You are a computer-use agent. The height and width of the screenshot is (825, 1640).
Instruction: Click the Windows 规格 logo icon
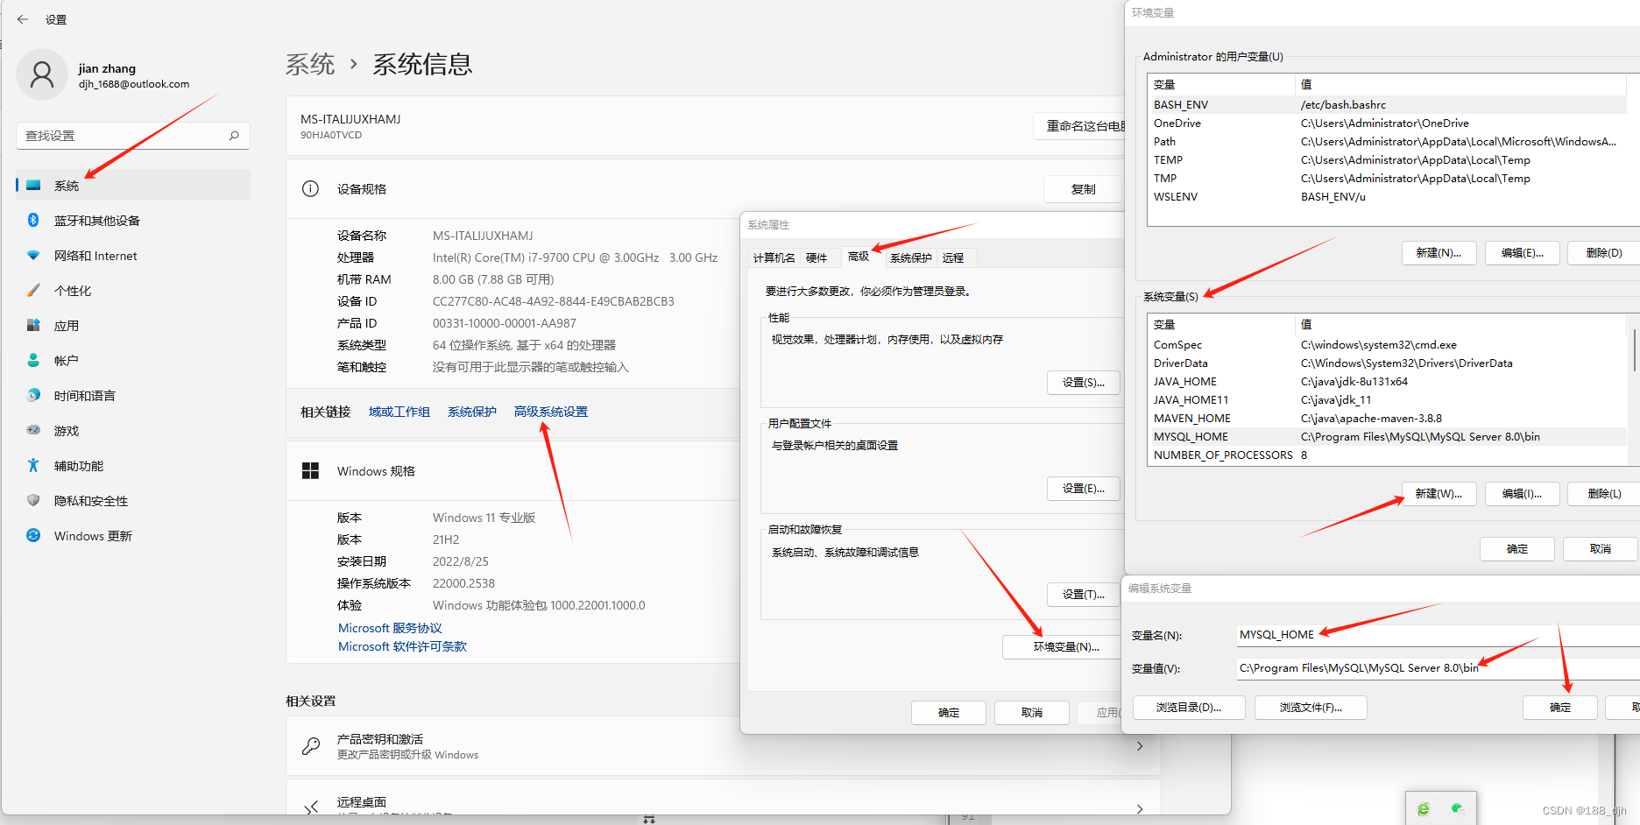click(x=310, y=470)
